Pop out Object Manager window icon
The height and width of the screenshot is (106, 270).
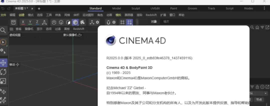(267, 27)
